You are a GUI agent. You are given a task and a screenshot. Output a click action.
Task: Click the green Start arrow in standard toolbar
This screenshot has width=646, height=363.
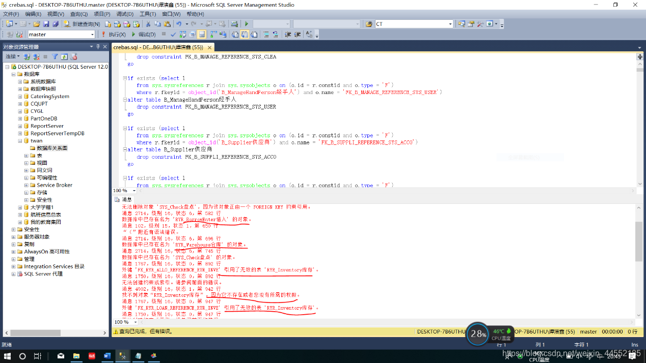247,24
